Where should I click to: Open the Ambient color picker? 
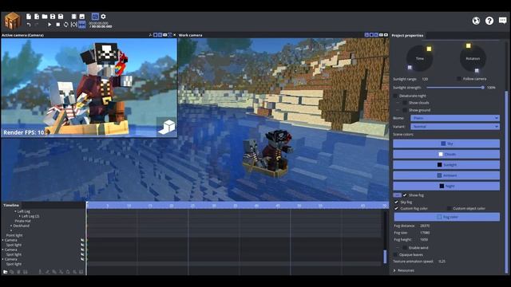(446, 175)
